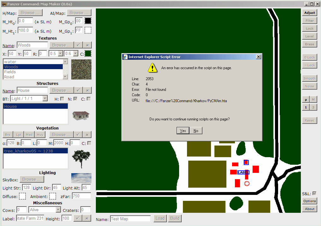Click the Options button
Viewport: 321px width, 226px height.
point(310,201)
